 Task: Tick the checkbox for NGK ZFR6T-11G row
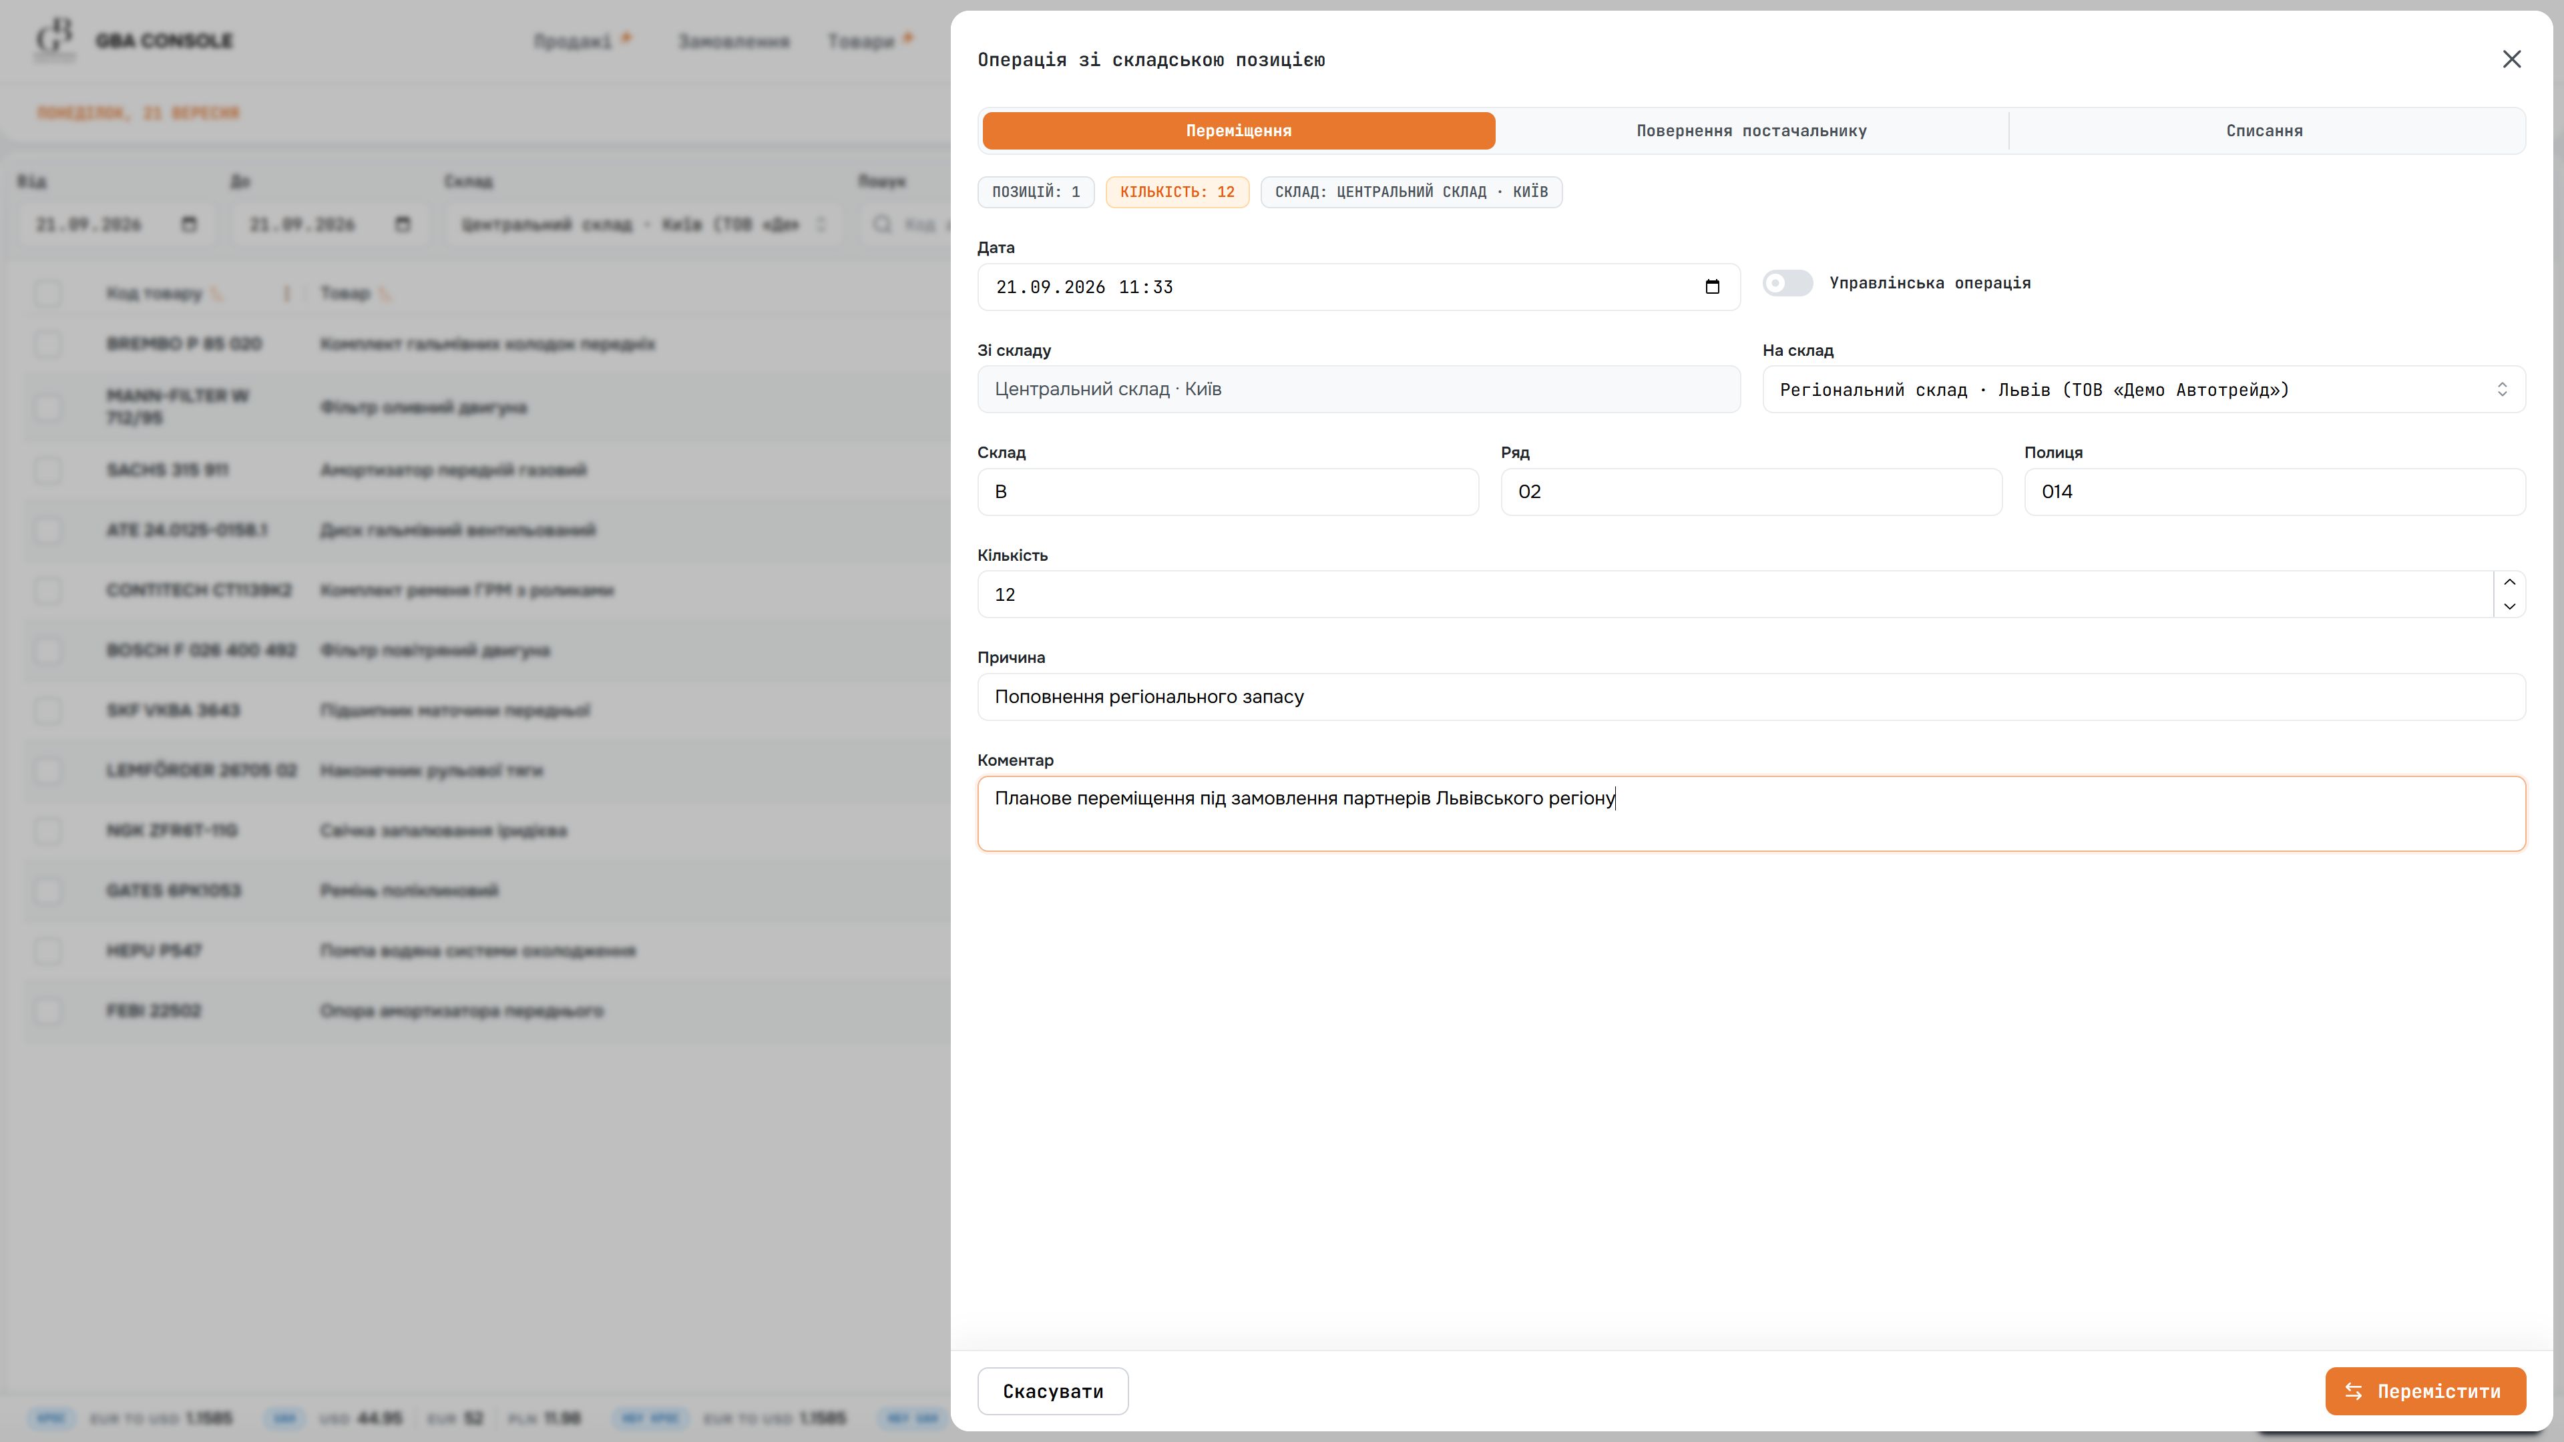coord(47,831)
